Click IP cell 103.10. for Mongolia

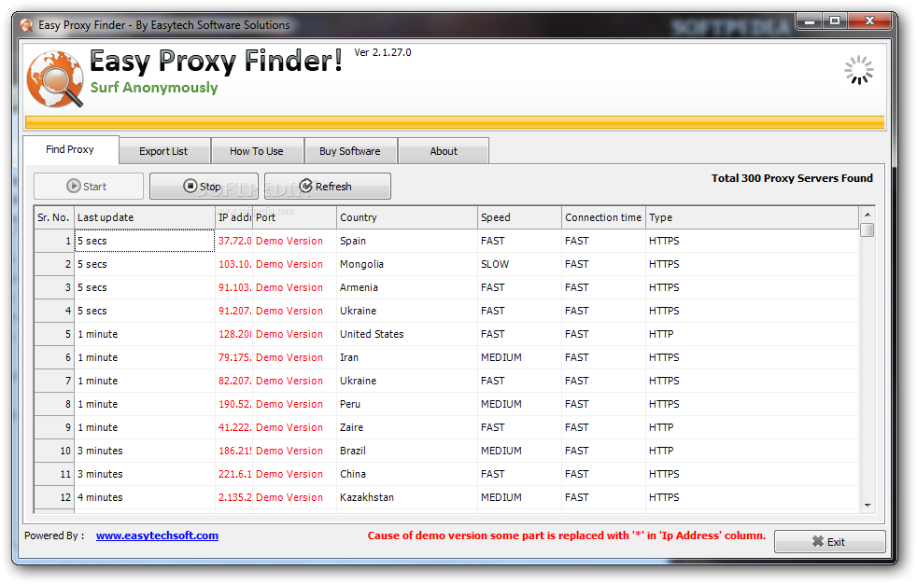coord(234,264)
